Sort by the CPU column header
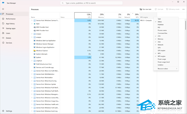Image resolution: width=187 pixels, height=114 pixels. [x=83, y=16]
